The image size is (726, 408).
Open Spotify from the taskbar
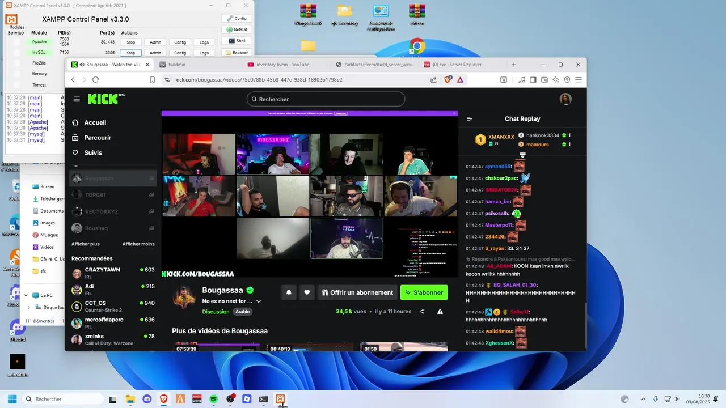214,399
